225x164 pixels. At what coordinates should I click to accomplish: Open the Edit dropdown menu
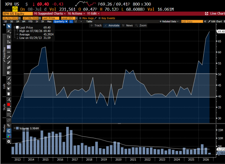point(93,14)
